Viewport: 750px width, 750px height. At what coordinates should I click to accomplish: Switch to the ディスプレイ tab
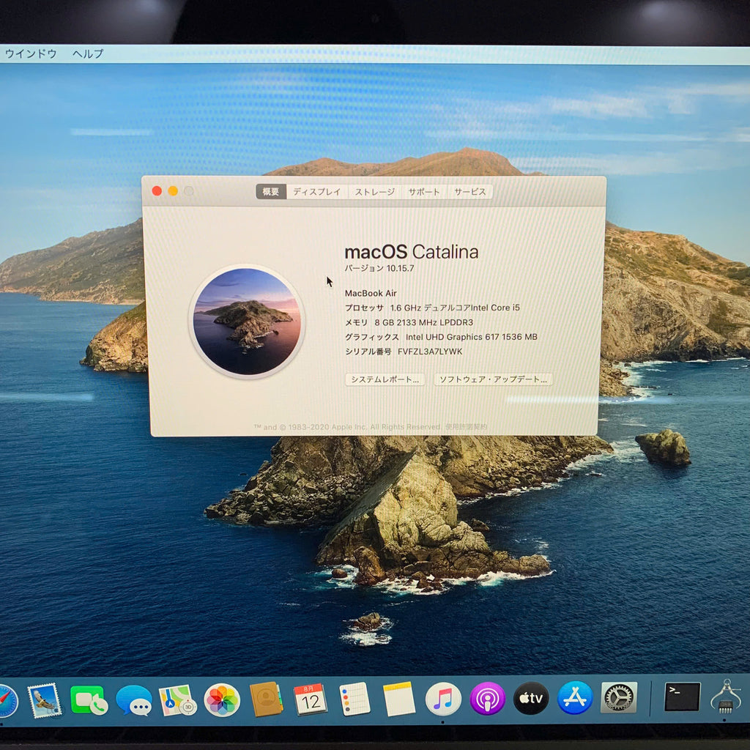(316, 192)
